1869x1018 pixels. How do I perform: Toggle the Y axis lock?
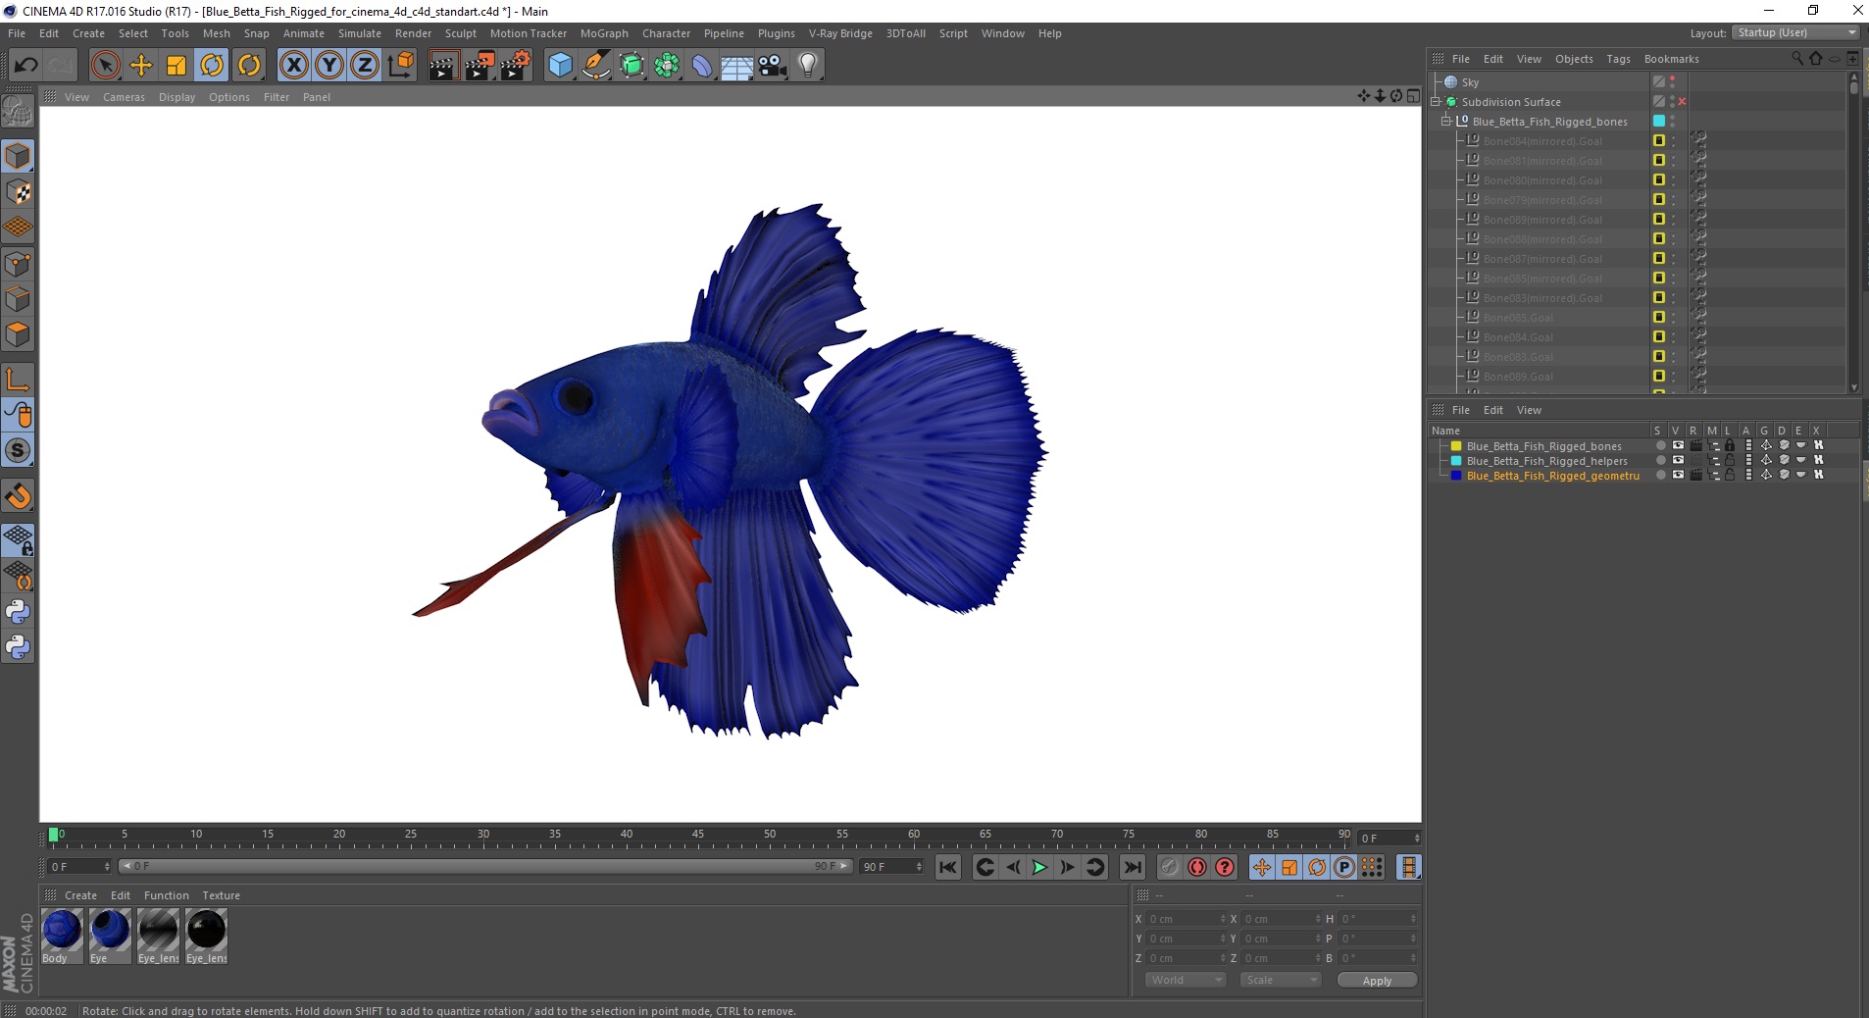click(x=329, y=66)
